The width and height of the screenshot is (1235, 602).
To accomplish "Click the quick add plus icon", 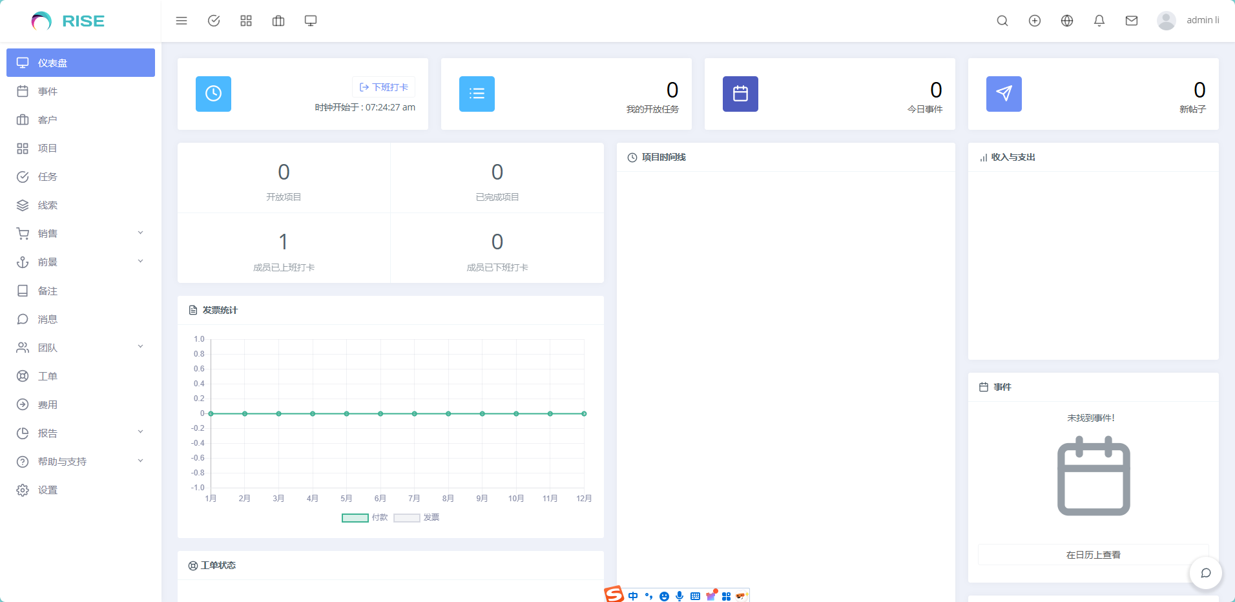I will (1034, 21).
